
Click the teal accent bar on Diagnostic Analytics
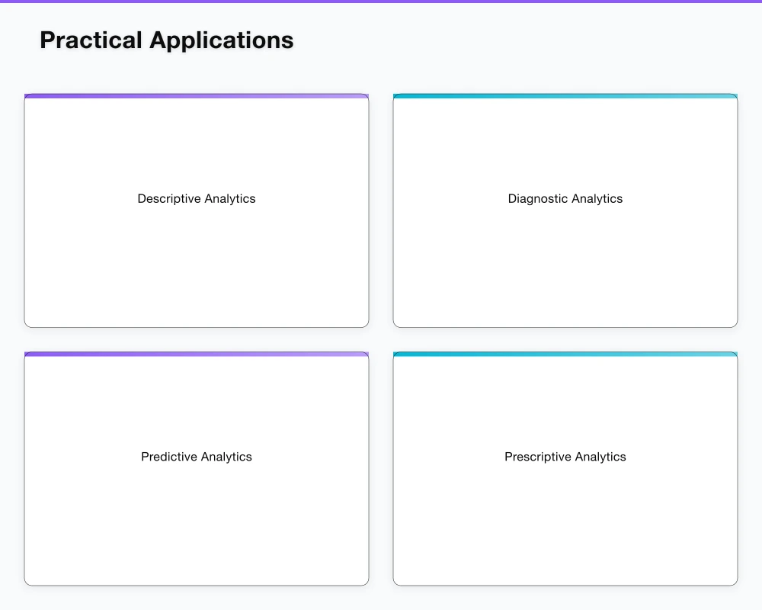[x=565, y=95]
